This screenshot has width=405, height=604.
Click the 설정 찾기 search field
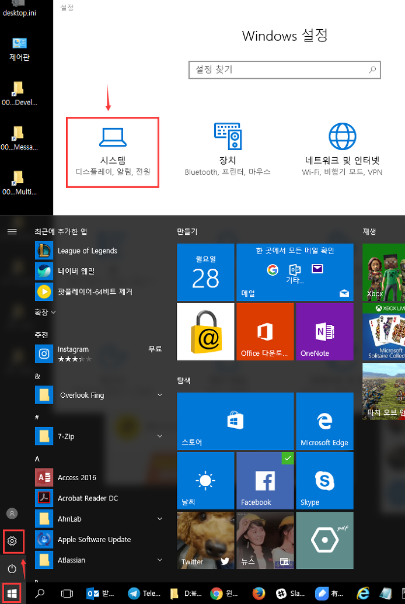point(285,70)
